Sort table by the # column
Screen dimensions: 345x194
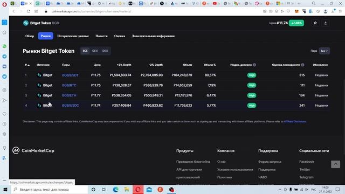pyautogui.click(x=27, y=65)
